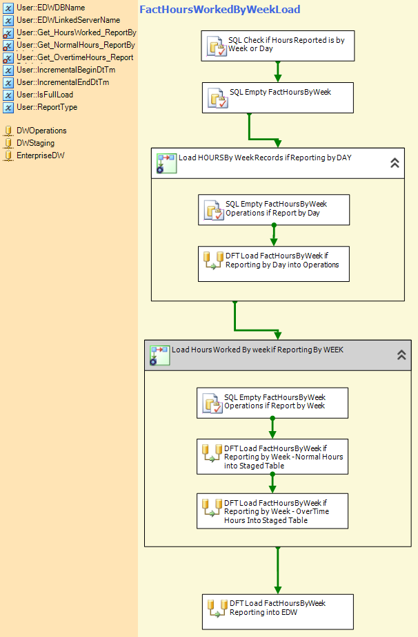The image size is (418, 637).
Task: Select User::IsFullLoad variable name
Action: point(45,95)
